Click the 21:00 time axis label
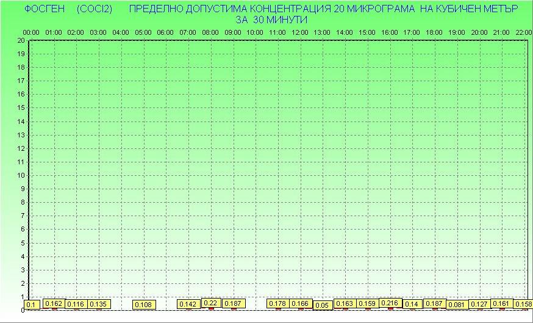The height and width of the screenshot is (323, 533). pyautogui.click(x=501, y=33)
